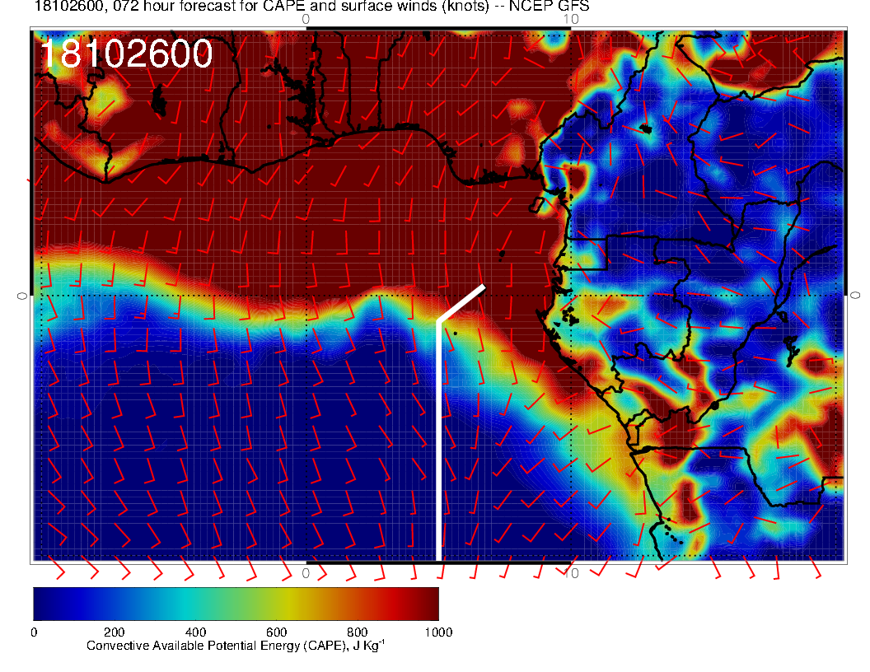Click the Bioko island outline near the coast

[536, 204]
